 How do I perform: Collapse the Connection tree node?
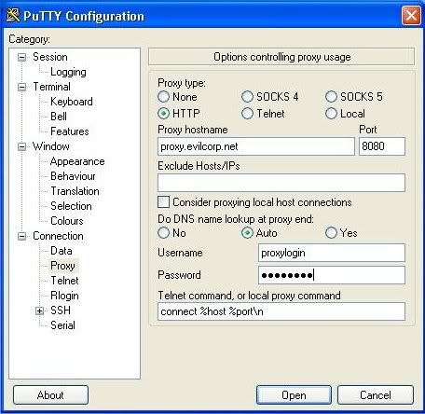(x=21, y=236)
